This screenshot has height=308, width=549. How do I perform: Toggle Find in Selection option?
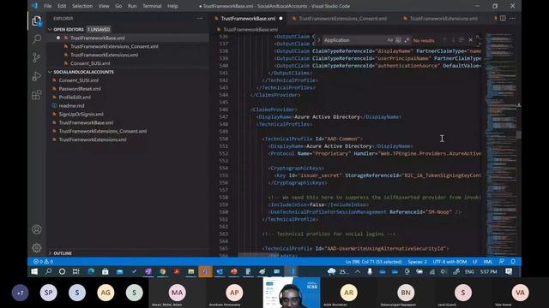tap(462, 40)
